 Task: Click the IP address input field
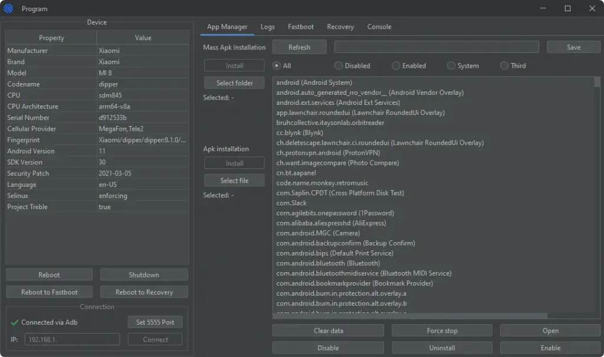(x=72, y=340)
